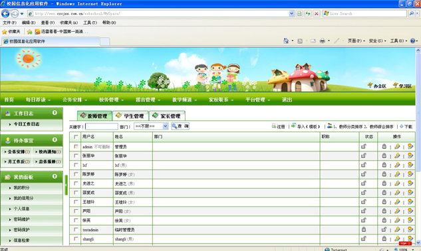Image resolution: width=421 pixels, height=251 pixels.
Task: Collapse the 待办事宜 sidebar panel arrow
Action: tap(55, 139)
